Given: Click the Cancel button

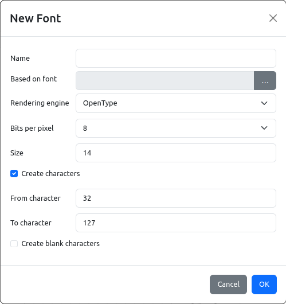Looking at the screenshot, I should tap(228, 284).
